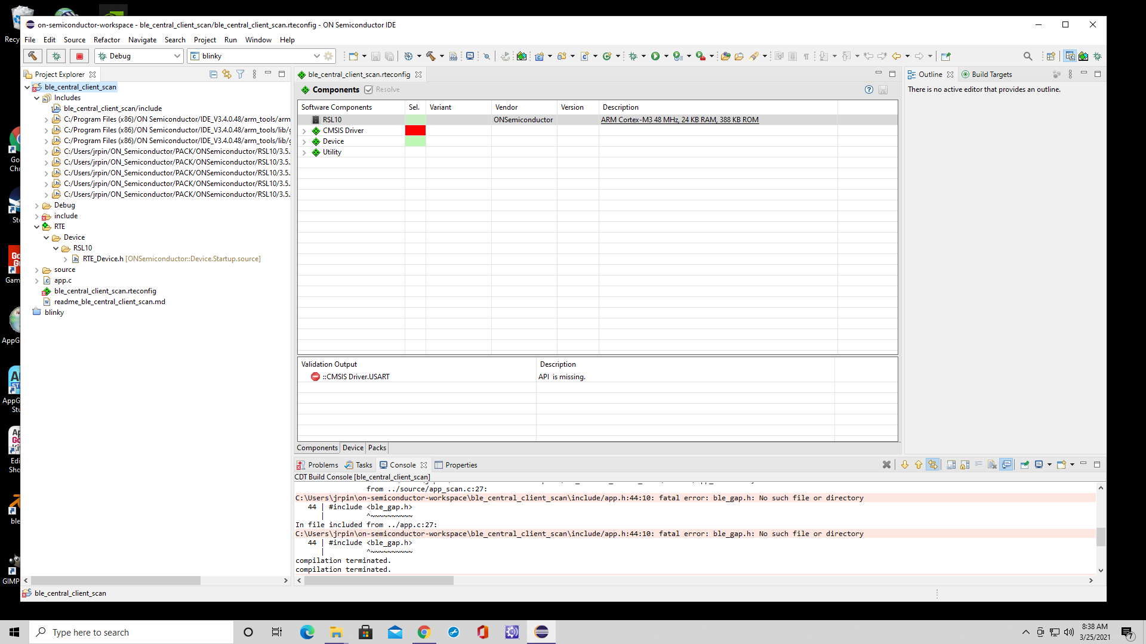
Task: Click the red CMSIS Driver selection cell
Action: 415,131
